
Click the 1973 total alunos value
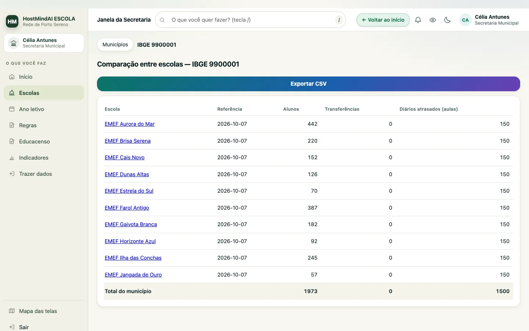pyautogui.click(x=311, y=291)
